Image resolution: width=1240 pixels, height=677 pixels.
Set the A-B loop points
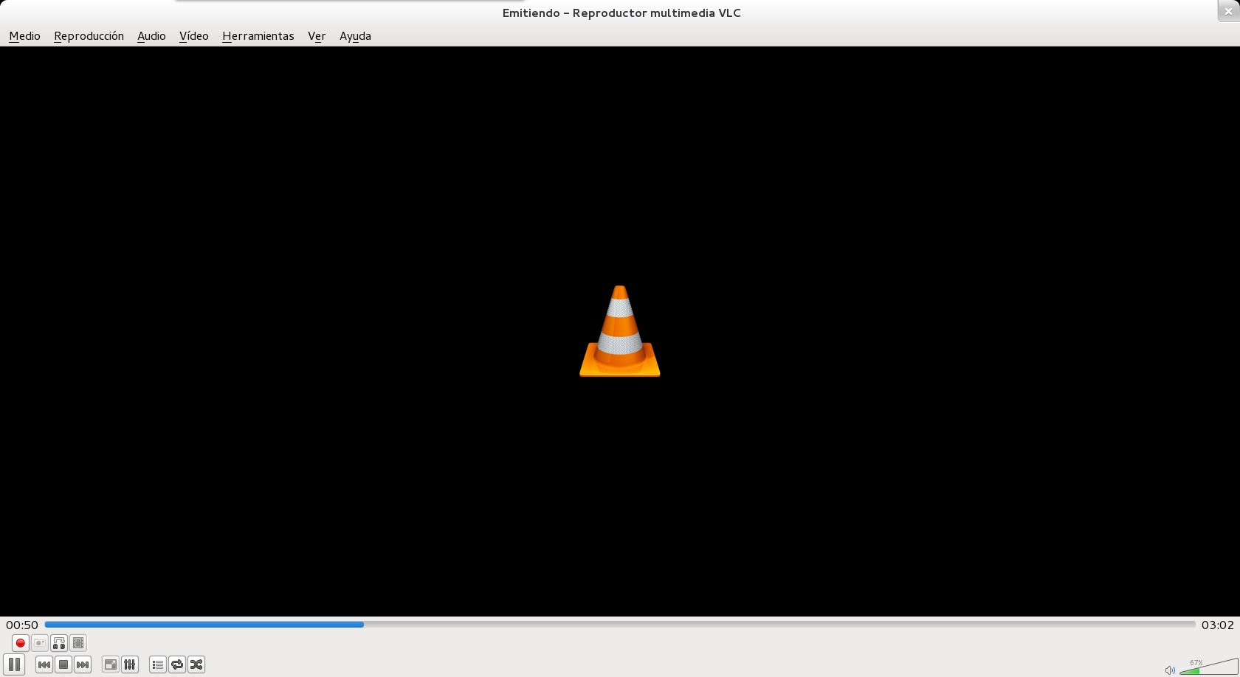[x=59, y=643]
